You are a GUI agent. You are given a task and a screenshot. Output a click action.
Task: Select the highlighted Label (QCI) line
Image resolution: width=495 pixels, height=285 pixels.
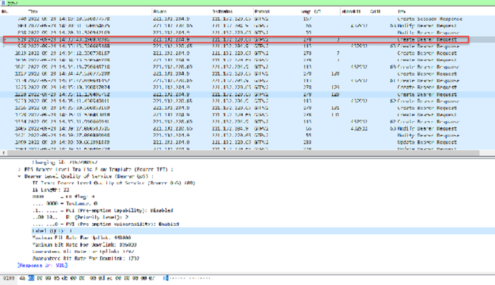pos(264,231)
